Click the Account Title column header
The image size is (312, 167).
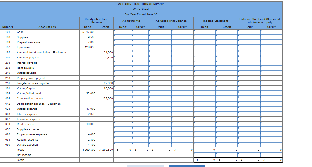tap(47, 27)
